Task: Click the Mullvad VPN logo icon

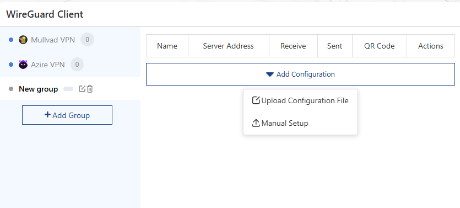Action: (23, 40)
